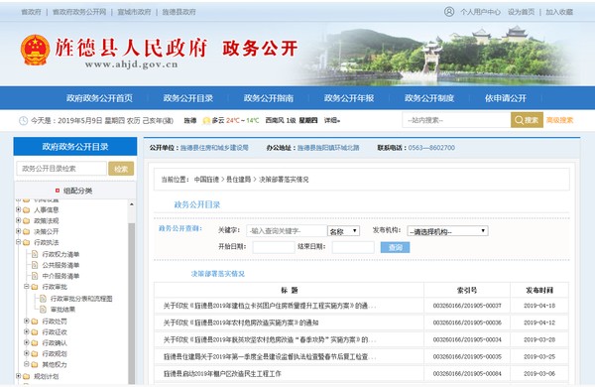Expand the 决策公开 tree node
The image size is (595, 387).
pyautogui.click(x=18, y=231)
